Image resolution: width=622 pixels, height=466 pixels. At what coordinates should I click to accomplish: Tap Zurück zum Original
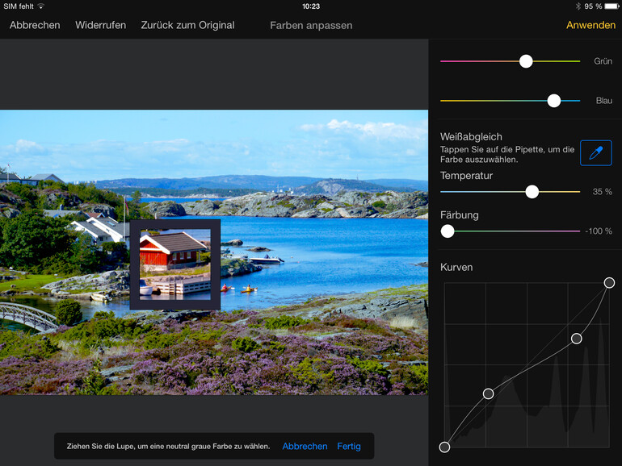[x=187, y=25]
